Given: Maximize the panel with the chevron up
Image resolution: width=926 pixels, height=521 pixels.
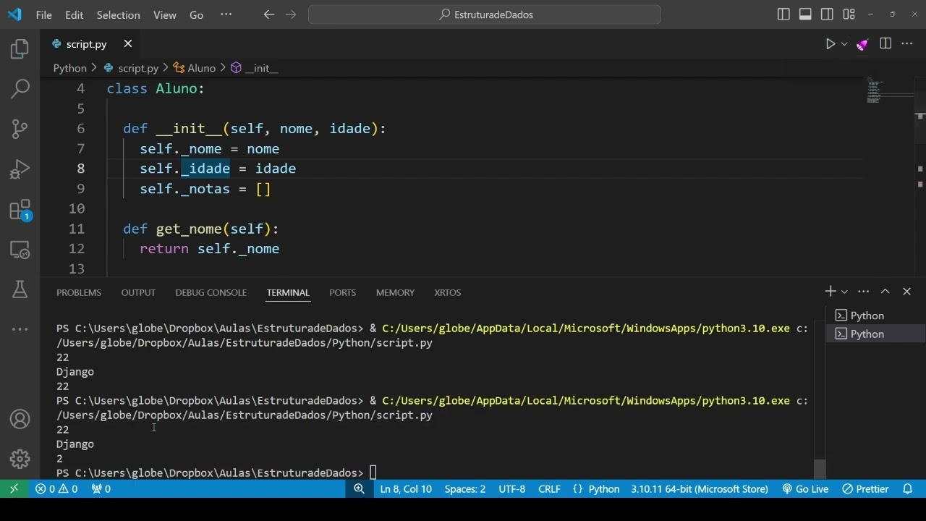Looking at the screenshot, I should pyautogui.click(x=885, y=291).
